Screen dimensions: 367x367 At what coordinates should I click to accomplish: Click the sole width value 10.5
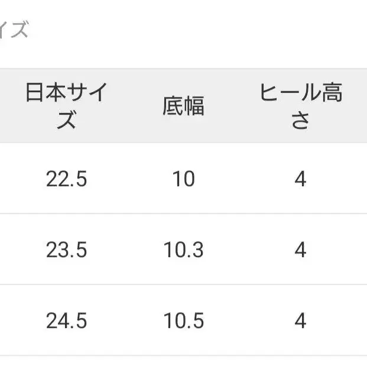click(183, 321)
